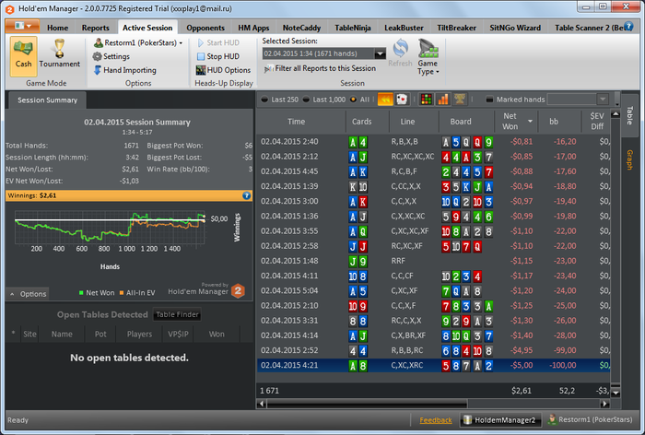Click the trophy icon in hand toolbar
The image size is (645, 435).
click(460, 100)
